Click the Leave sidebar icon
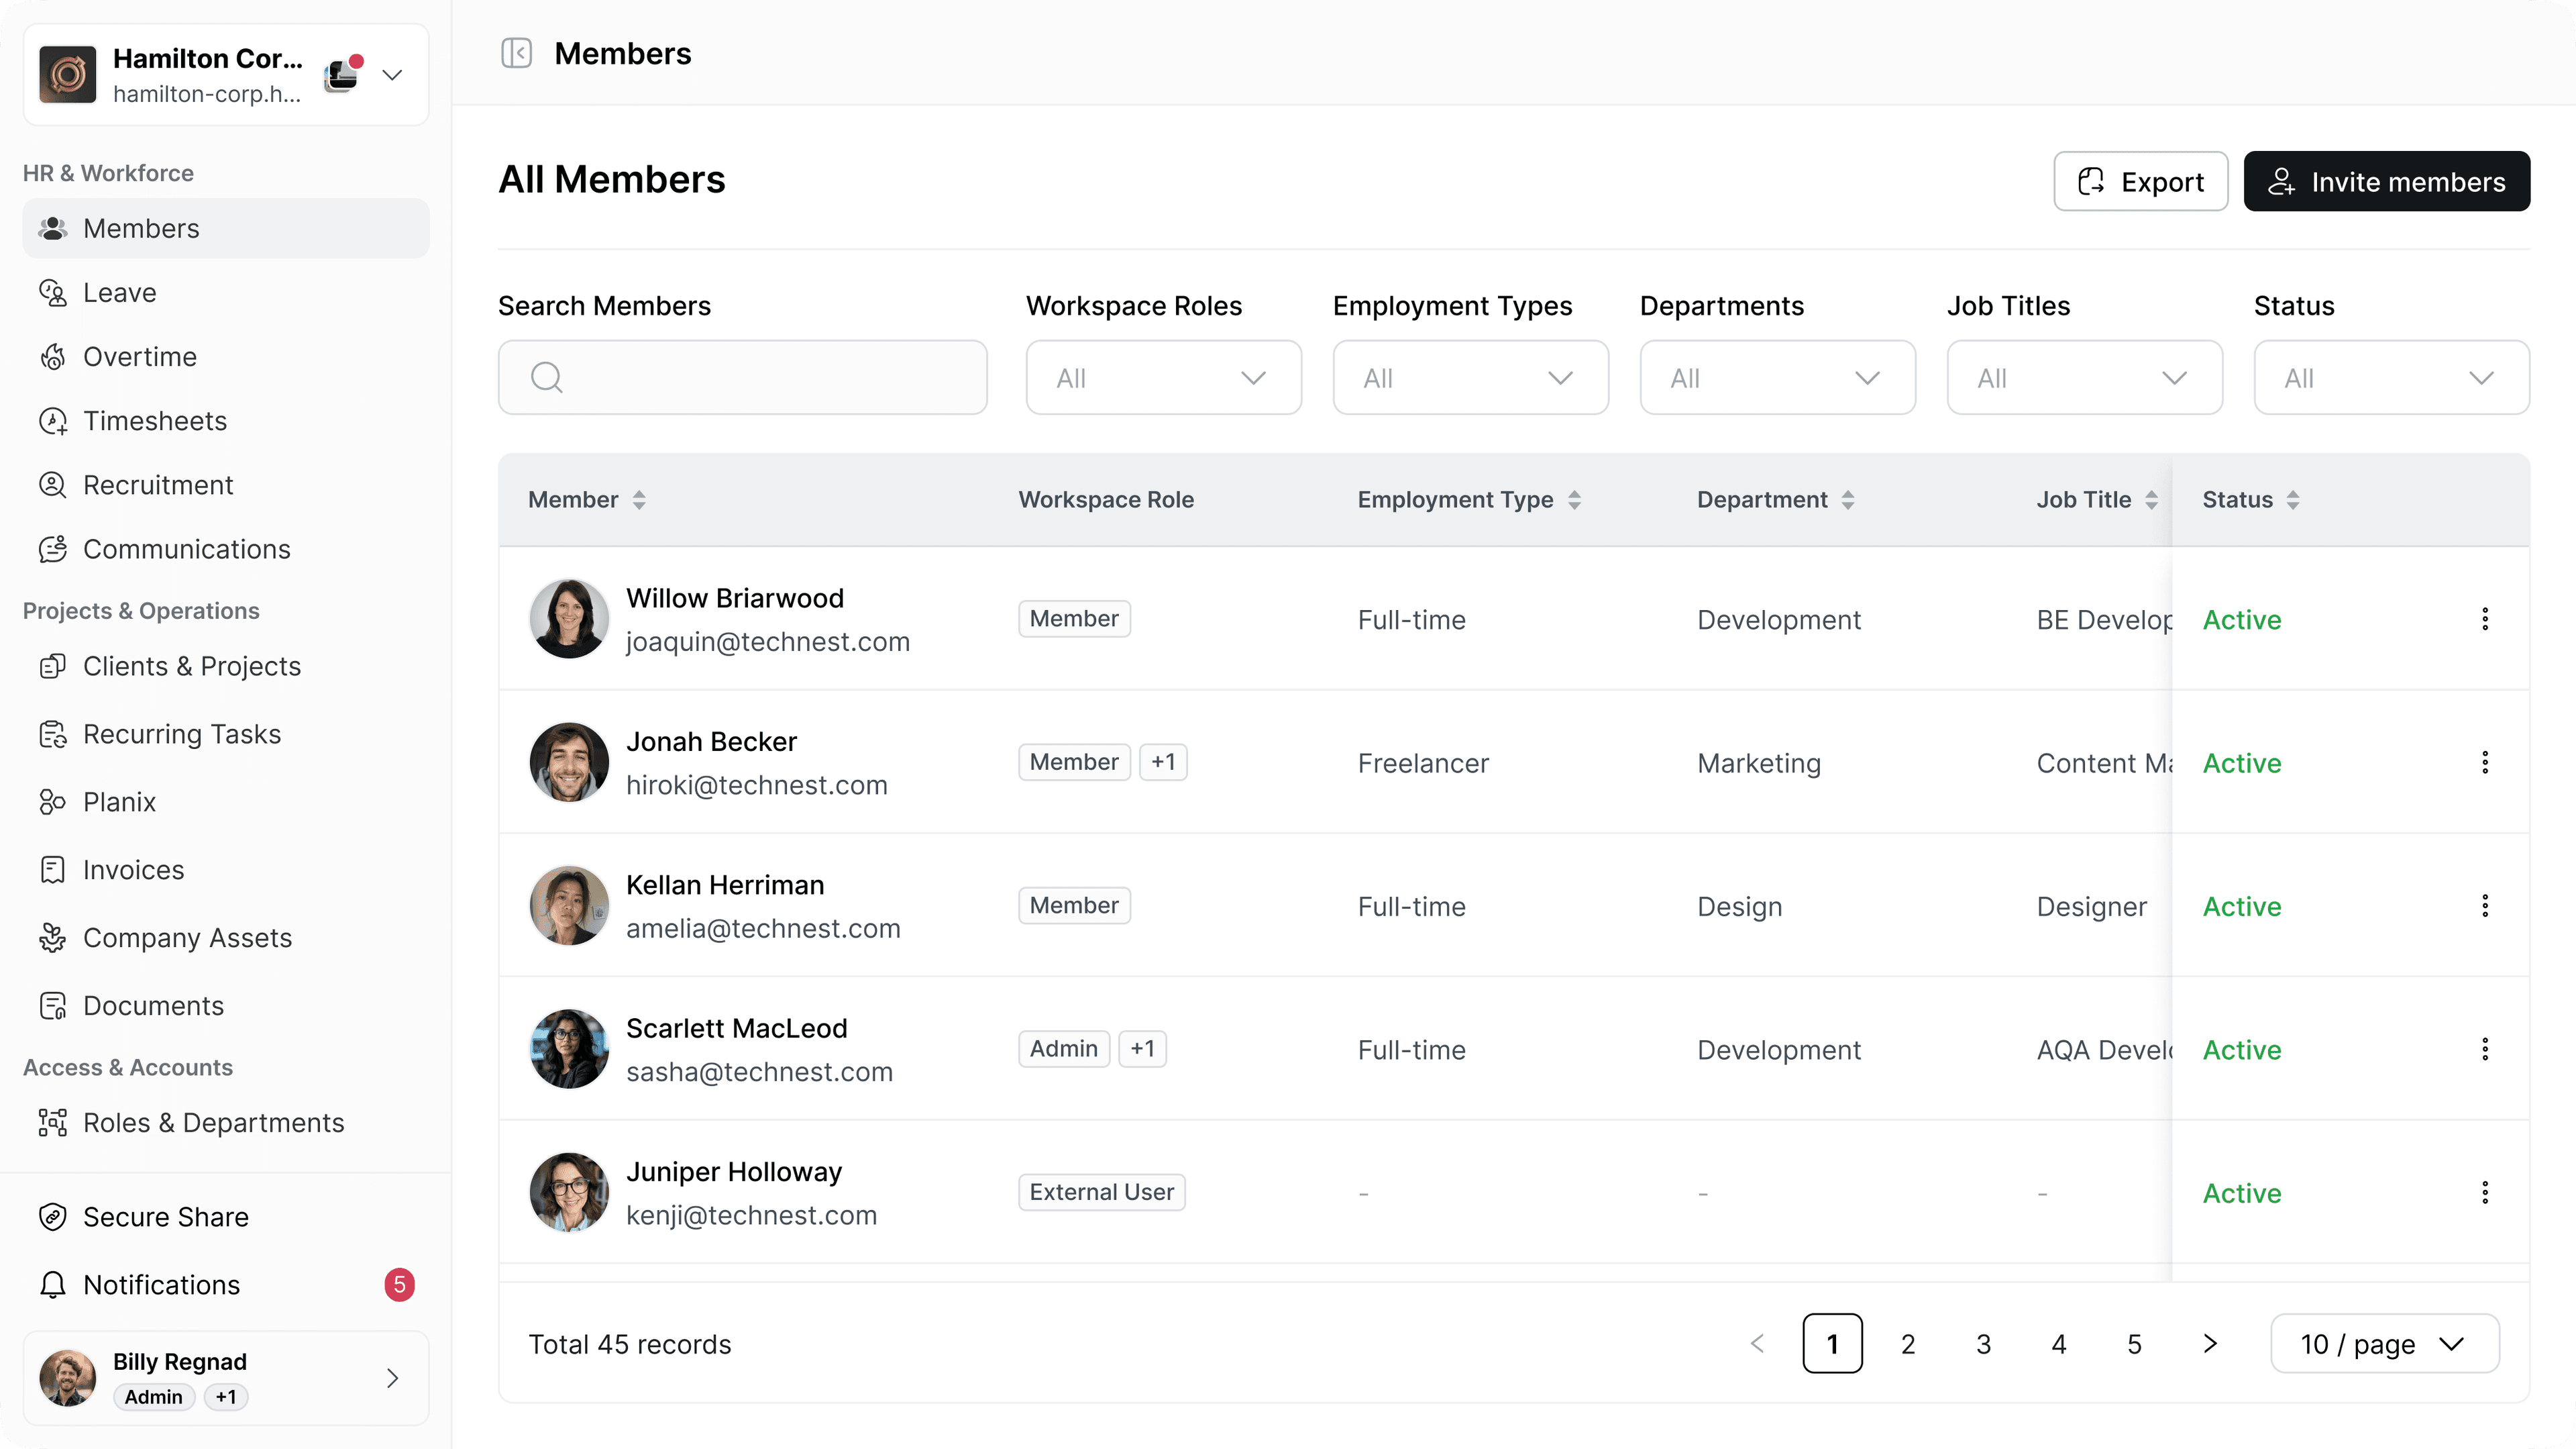 (x=52, y=292)
